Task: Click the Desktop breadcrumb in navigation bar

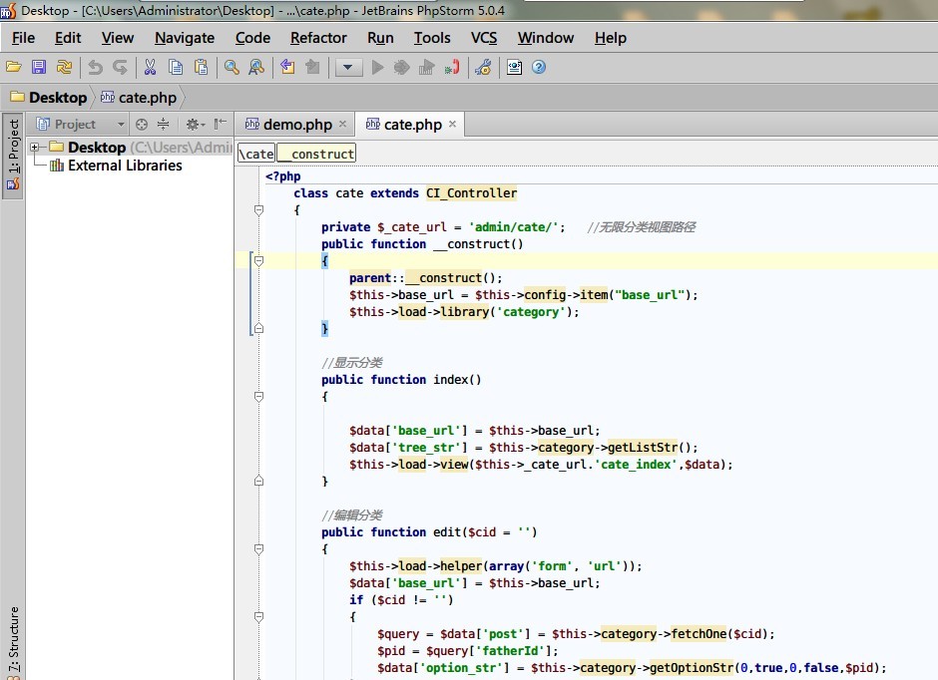Action: [x=57, y=98]
